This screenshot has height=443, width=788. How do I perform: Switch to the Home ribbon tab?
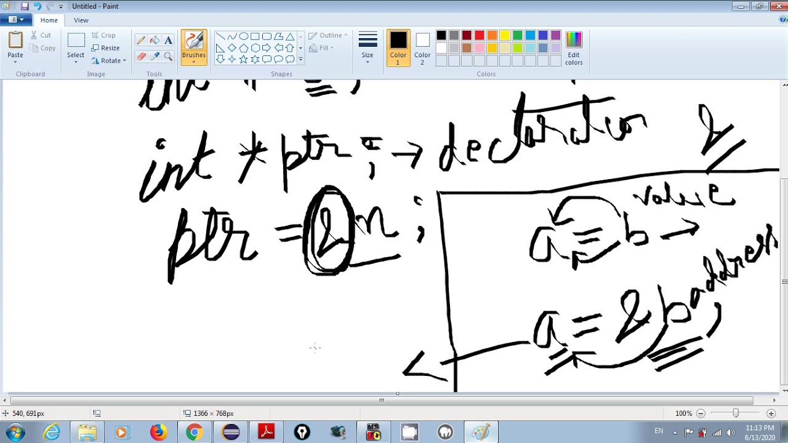(x=49, y=20)
